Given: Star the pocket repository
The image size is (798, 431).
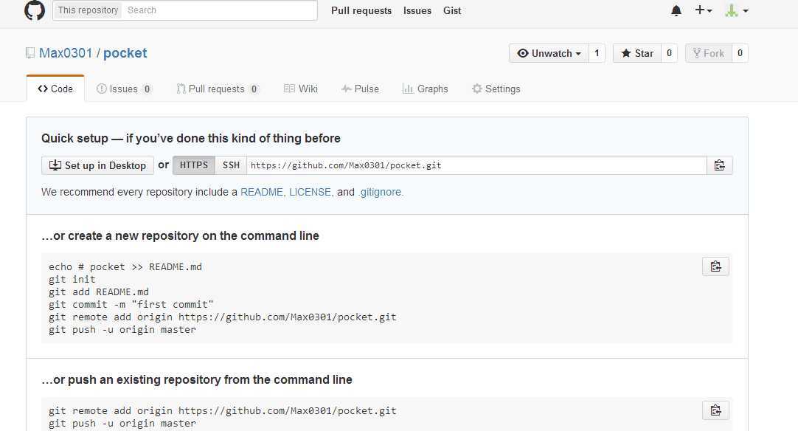Looking at the screenshot, I should tap(637, 53).
